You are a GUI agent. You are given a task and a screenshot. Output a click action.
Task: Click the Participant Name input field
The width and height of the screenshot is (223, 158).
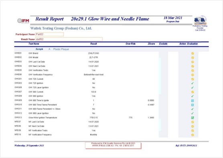[49, 34]
